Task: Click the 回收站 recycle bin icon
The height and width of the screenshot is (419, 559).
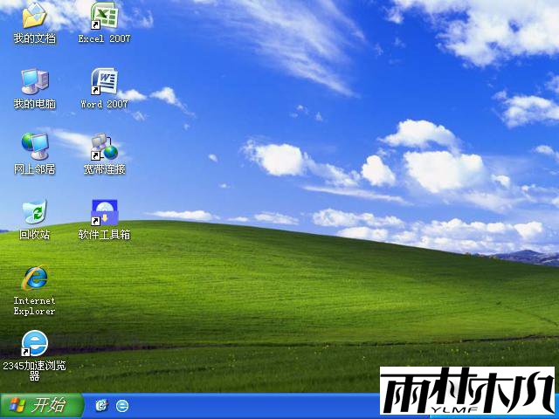Action: tap(34, 211)
